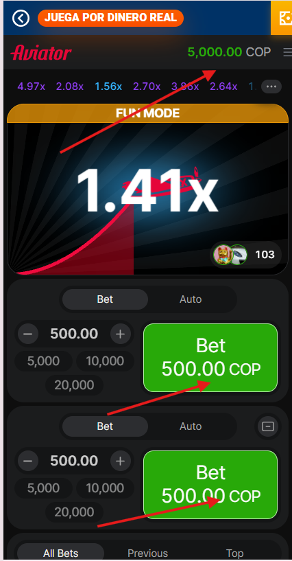Remove second bet panel with minus-box icon

[x=268, y=426]
